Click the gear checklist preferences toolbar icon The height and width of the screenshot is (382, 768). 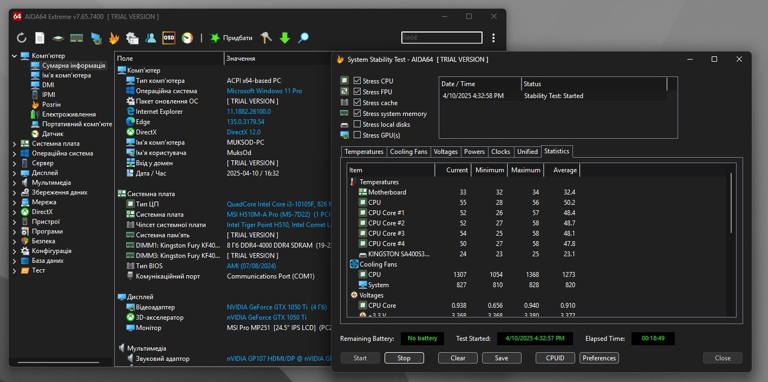point(132,38)
